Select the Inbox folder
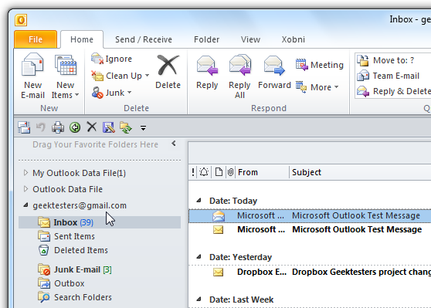 [x=100, y=222]
